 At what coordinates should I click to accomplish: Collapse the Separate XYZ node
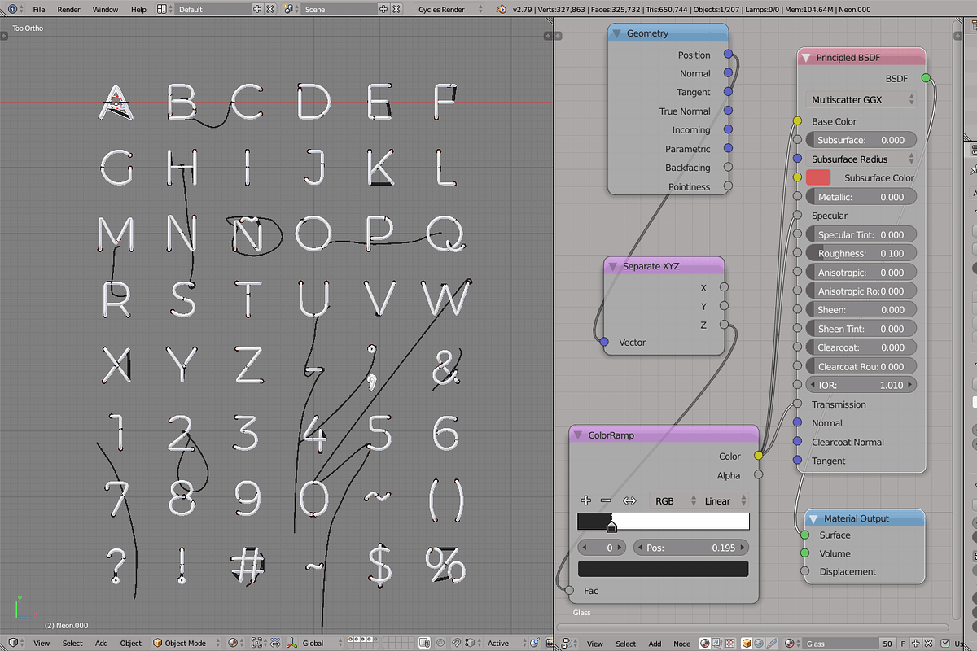[613, 266]
